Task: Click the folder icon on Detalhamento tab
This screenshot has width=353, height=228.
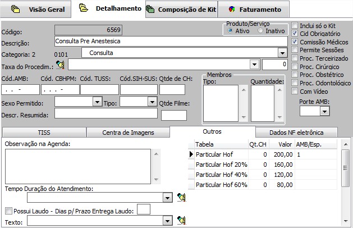Action: [x=84, y=9]
